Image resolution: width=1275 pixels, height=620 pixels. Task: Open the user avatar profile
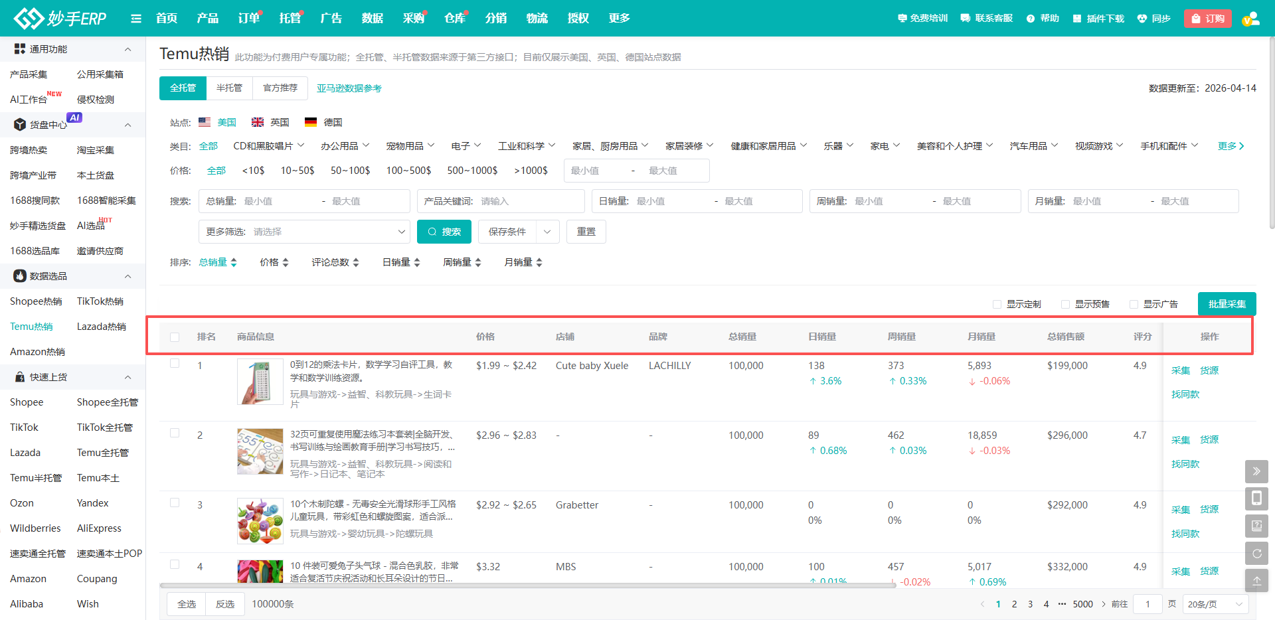click(1250, 19)
